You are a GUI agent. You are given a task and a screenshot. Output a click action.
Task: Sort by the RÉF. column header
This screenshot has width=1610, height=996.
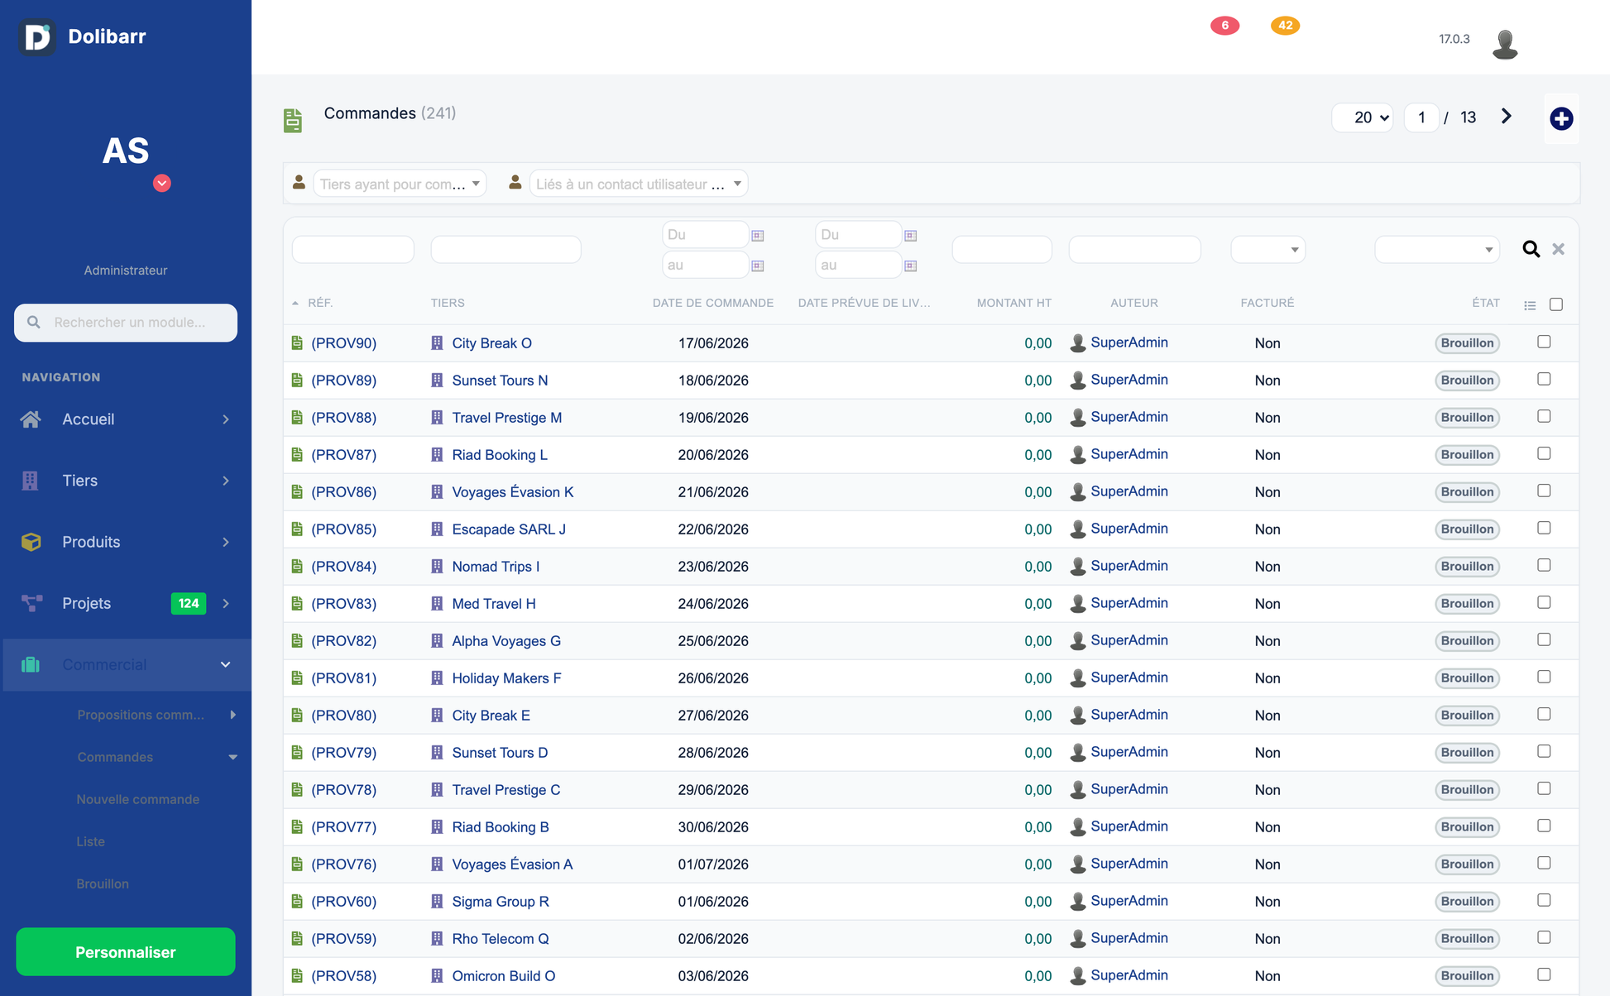point(320,303)
